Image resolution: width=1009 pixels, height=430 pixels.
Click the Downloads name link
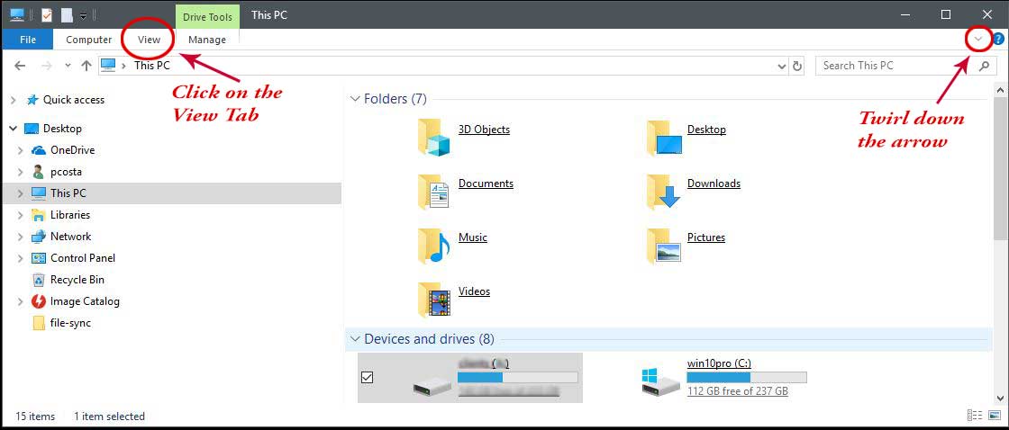point(714,184)
